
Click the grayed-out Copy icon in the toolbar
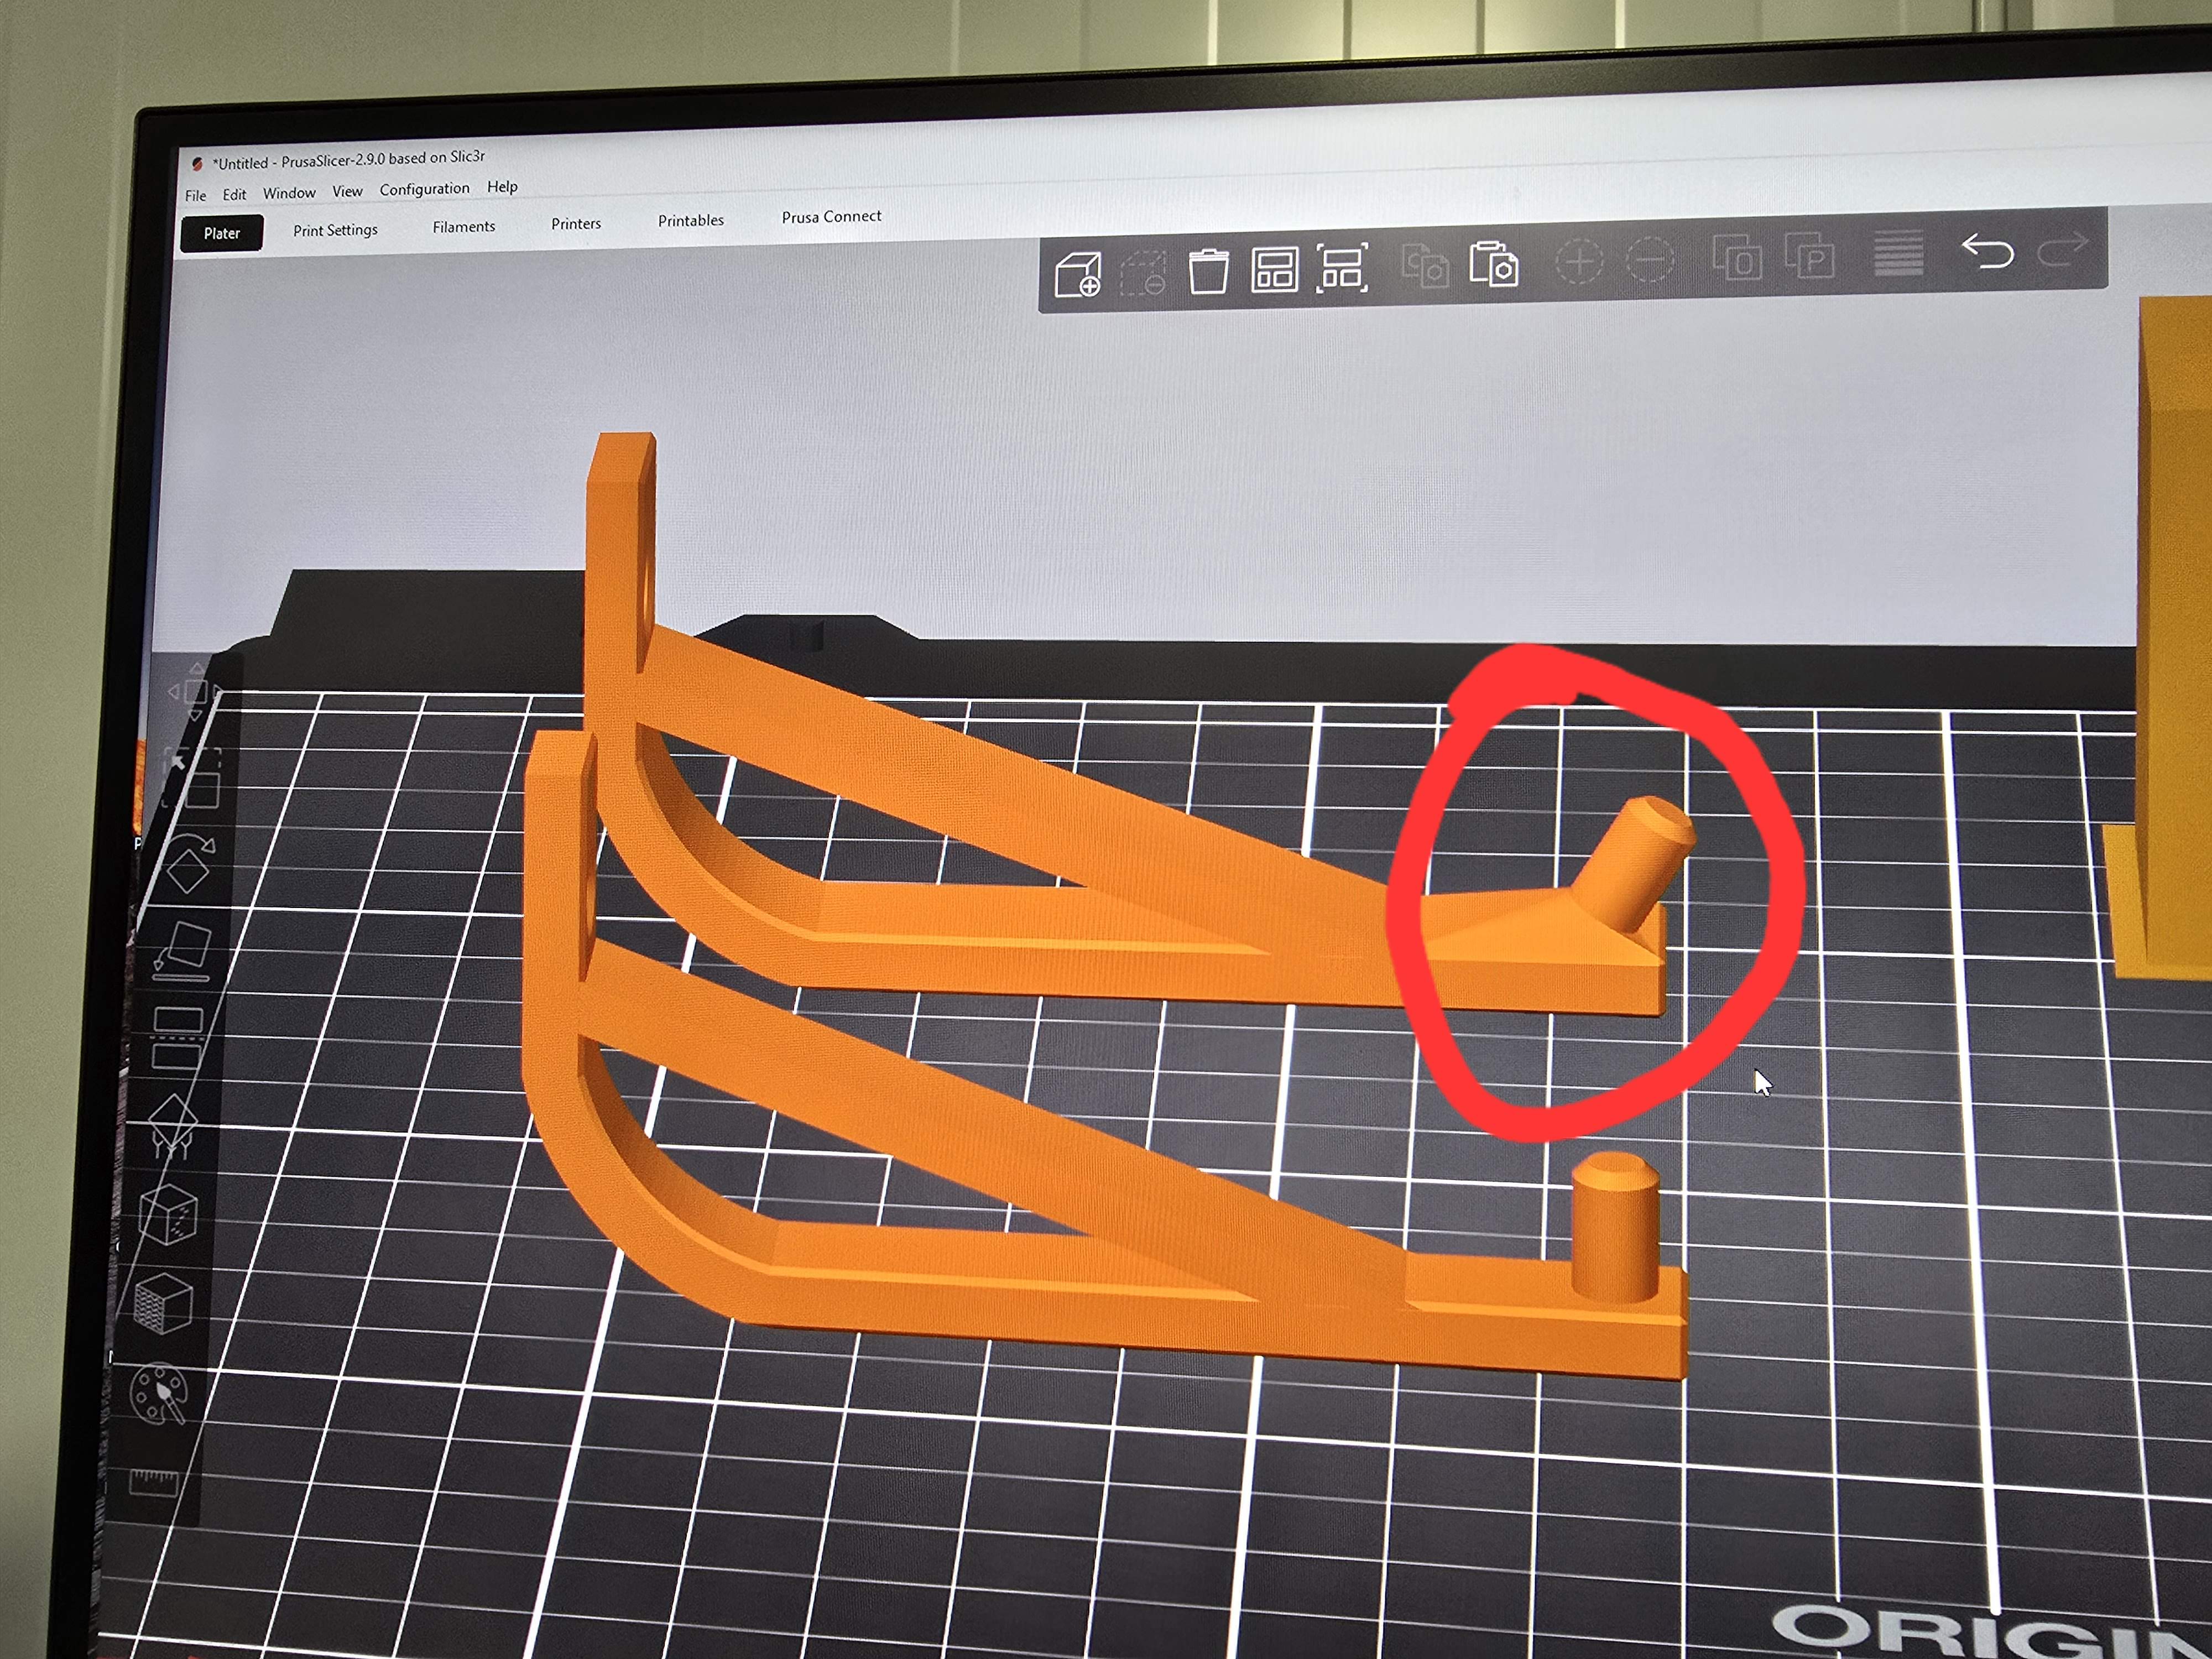click(x=1425, y=266)
